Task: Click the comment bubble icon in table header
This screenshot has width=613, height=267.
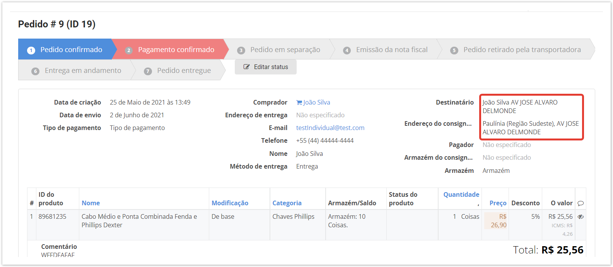Action: pos(581,203)
